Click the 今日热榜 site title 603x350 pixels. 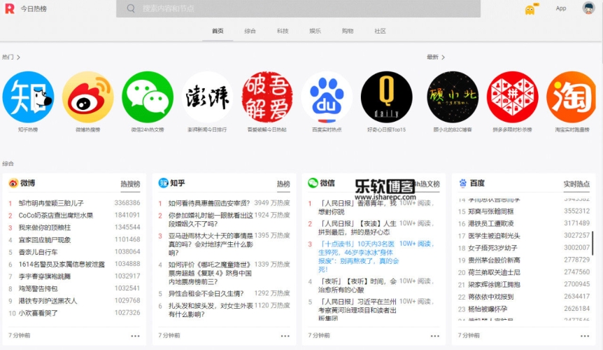[x=34, y=8]
